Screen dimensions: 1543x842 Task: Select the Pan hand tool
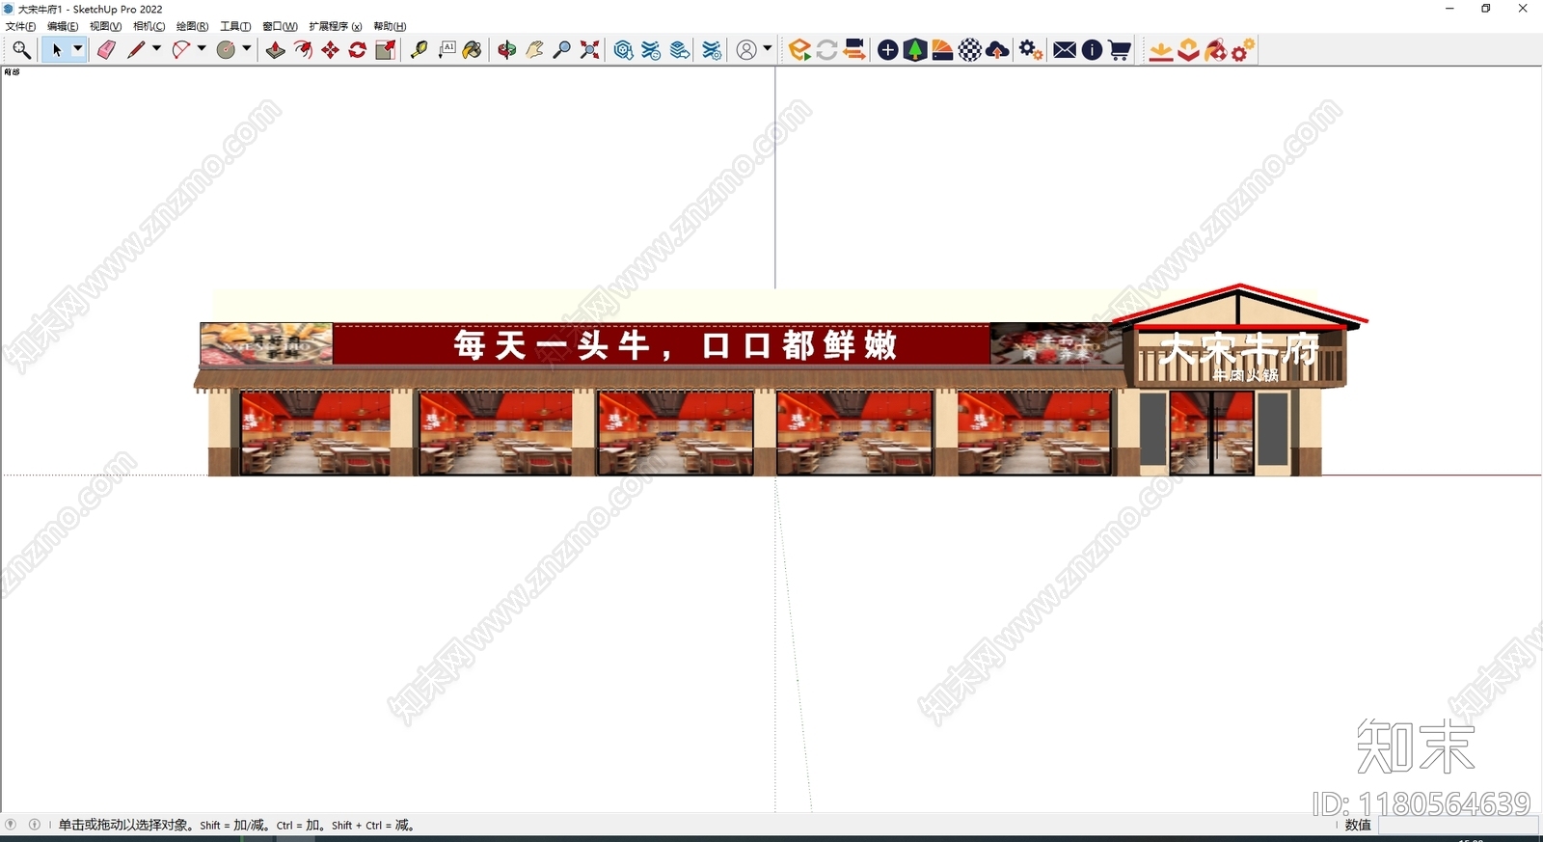(534, 50)
